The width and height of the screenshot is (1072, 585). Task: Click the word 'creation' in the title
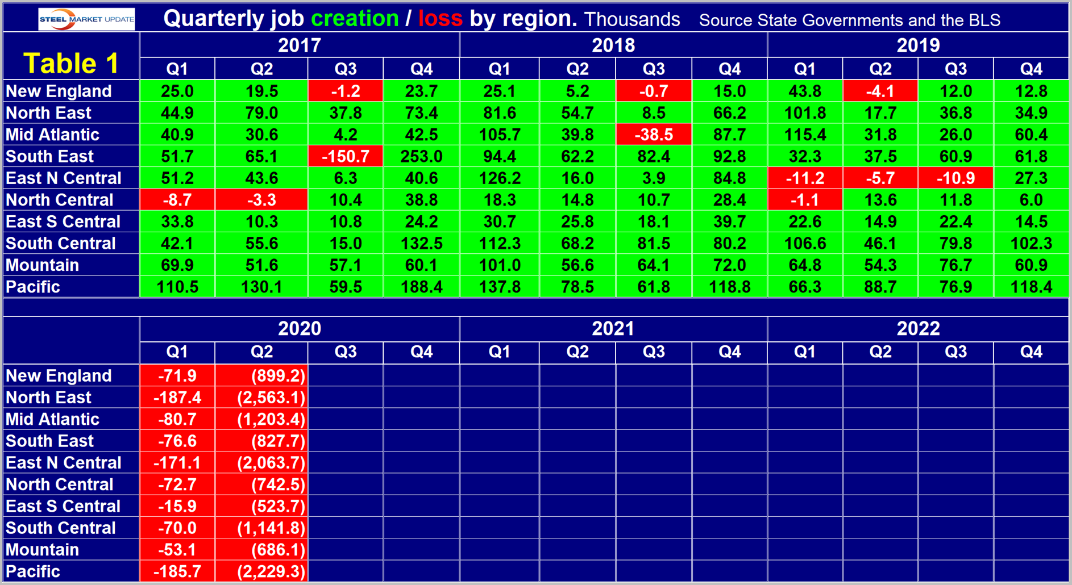tap(355, 19)
